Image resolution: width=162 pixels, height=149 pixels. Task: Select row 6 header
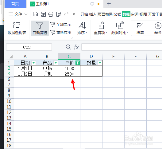pyautogui.click(x=9, y=79)
